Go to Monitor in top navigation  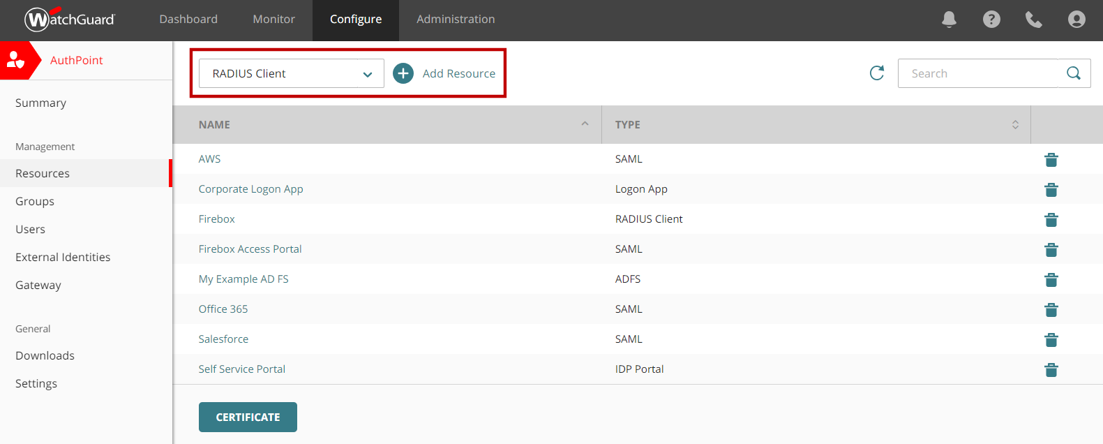click(x=273, y=20)
